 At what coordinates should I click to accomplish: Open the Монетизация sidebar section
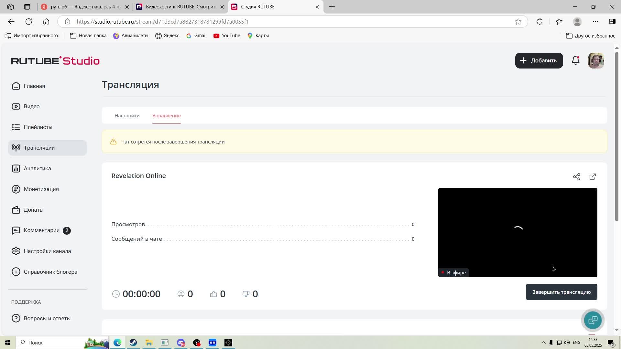click(x=48, y=189)
